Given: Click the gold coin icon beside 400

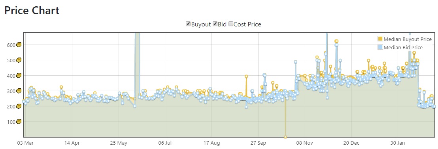Looking at the screenshot, I should pos(19,75).
